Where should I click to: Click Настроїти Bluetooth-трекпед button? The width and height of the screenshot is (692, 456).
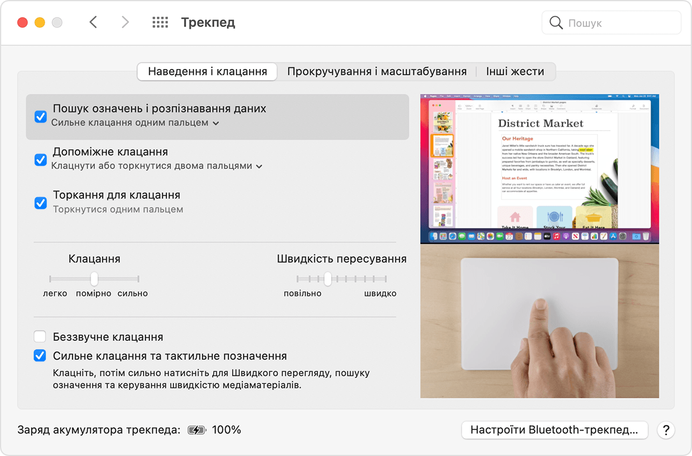(x=554, y=430)
